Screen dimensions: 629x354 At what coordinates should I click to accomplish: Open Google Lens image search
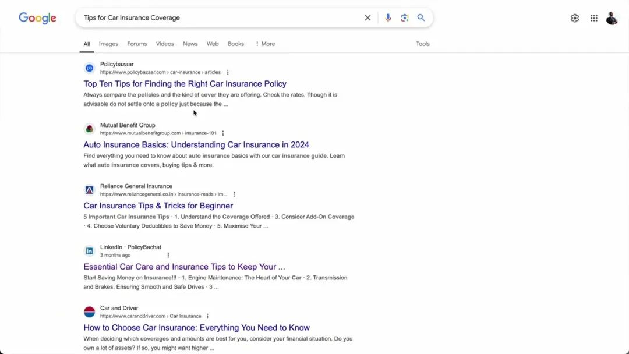[405, 18]
